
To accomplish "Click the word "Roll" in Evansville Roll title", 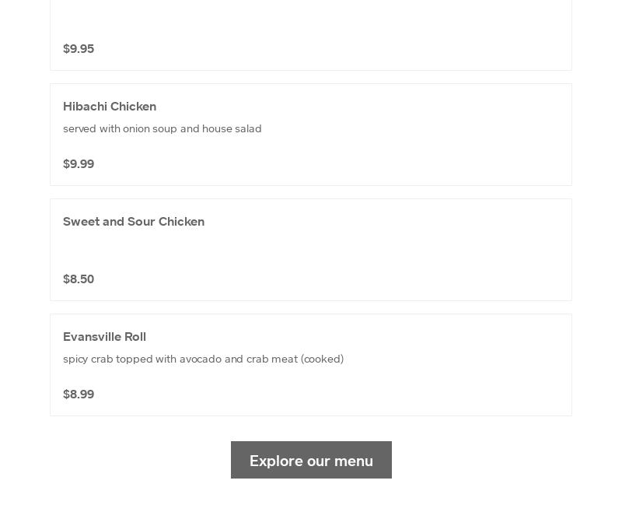I will tap(135, 337).
